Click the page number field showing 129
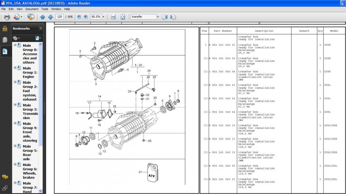 (x=59, y=17)
